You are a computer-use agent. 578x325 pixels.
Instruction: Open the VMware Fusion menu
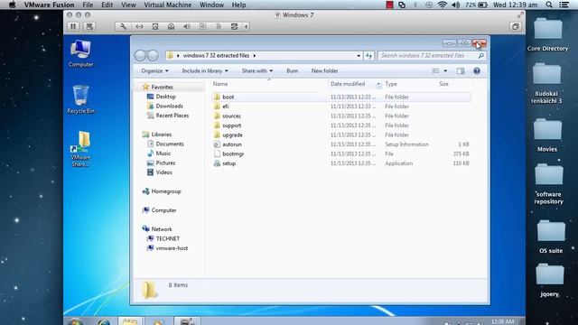[x=49, y=5]
